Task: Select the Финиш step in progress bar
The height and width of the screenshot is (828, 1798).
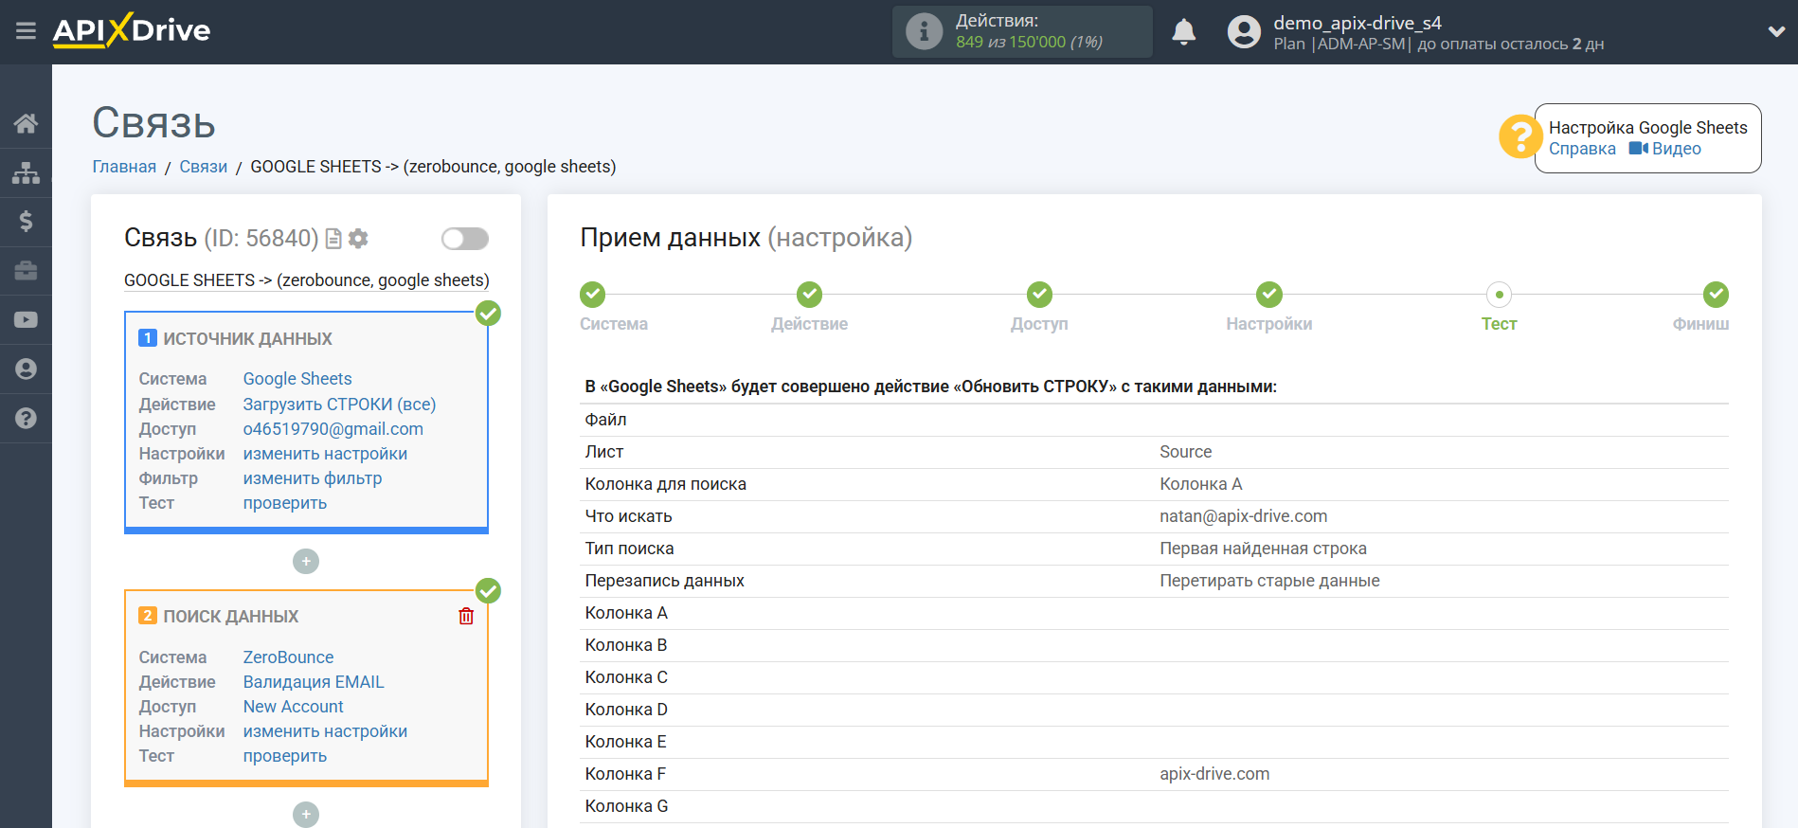Action: click(1715, 296)
